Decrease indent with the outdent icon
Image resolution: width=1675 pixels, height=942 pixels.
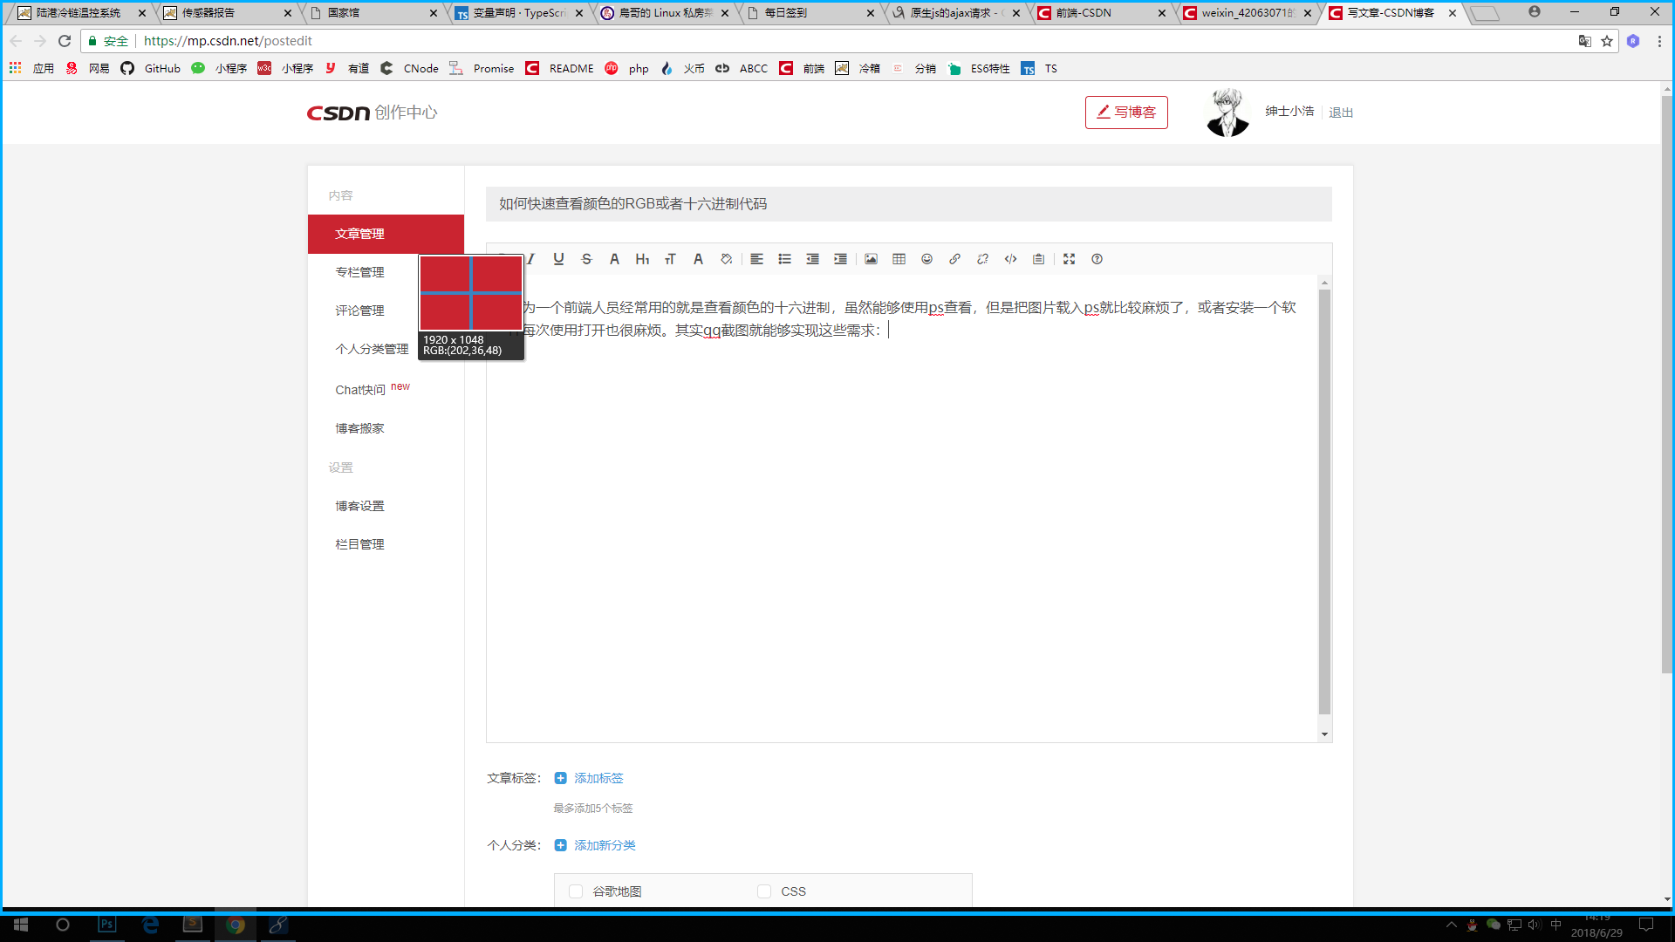(812, 259)
